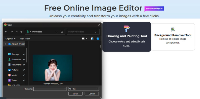Click the Enhanced by AI badge
The height and width of the screenshot is (99, 200).
pos(154,9)
